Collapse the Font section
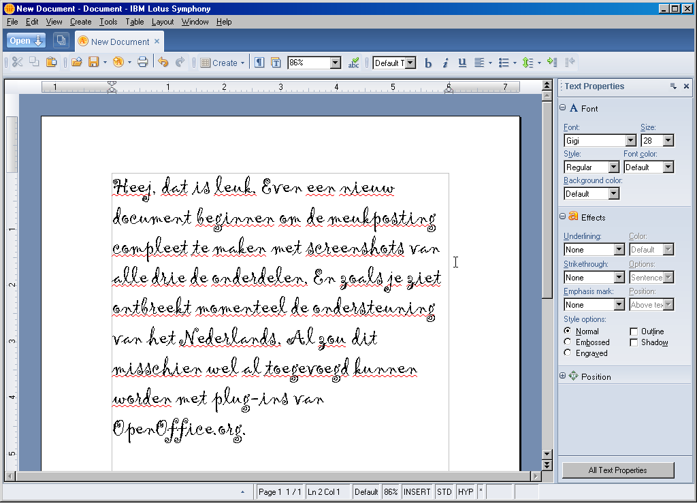 (x=563, y=108)
